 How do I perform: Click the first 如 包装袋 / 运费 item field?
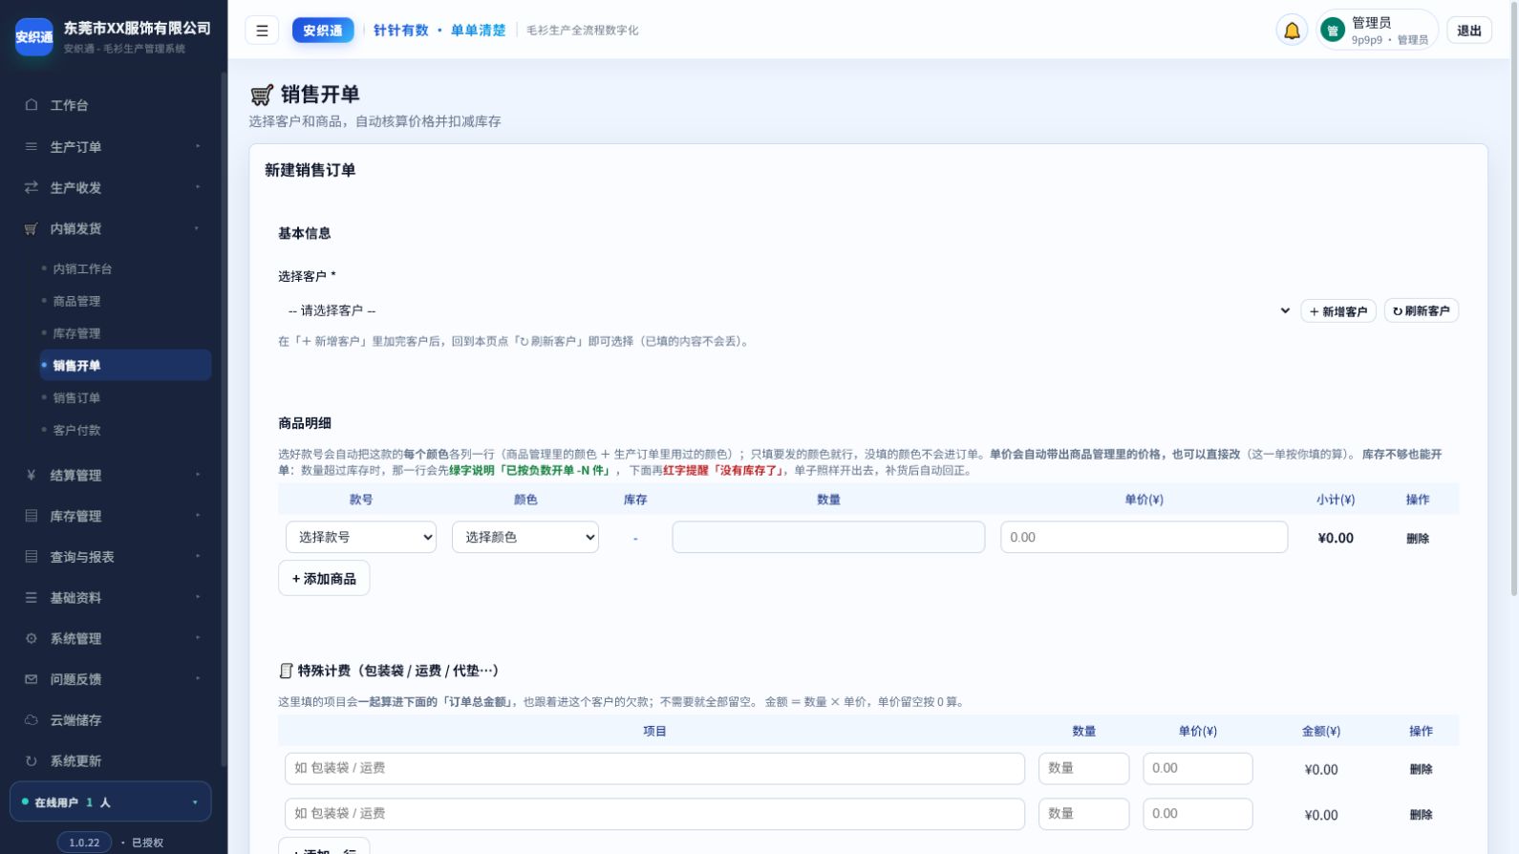point(654,768)
